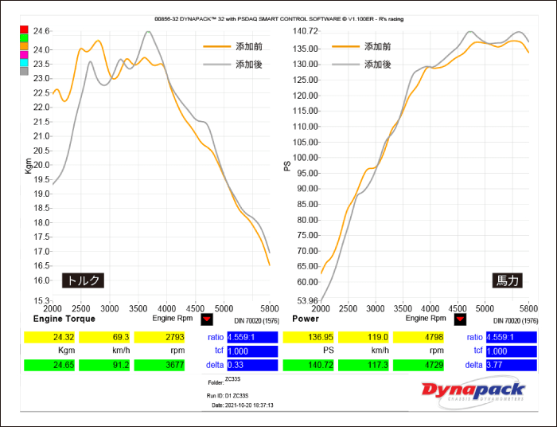This screenshot has width=557, height=427.
Task: Open the torque chart Engine Rpm dropdown arrow
Action: click(x=207, y=319)
